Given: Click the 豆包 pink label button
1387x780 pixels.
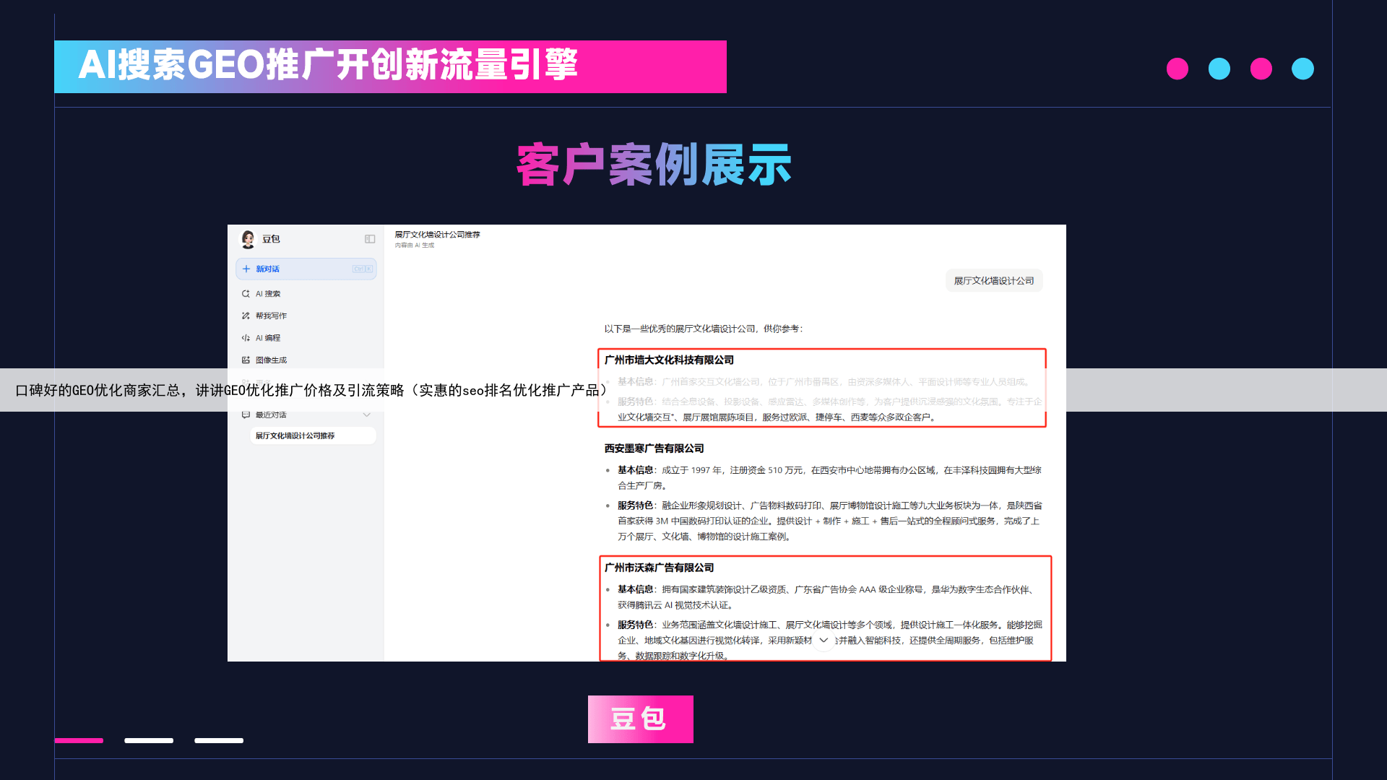Looking at the screenshot, I should (x=640, y=719).
